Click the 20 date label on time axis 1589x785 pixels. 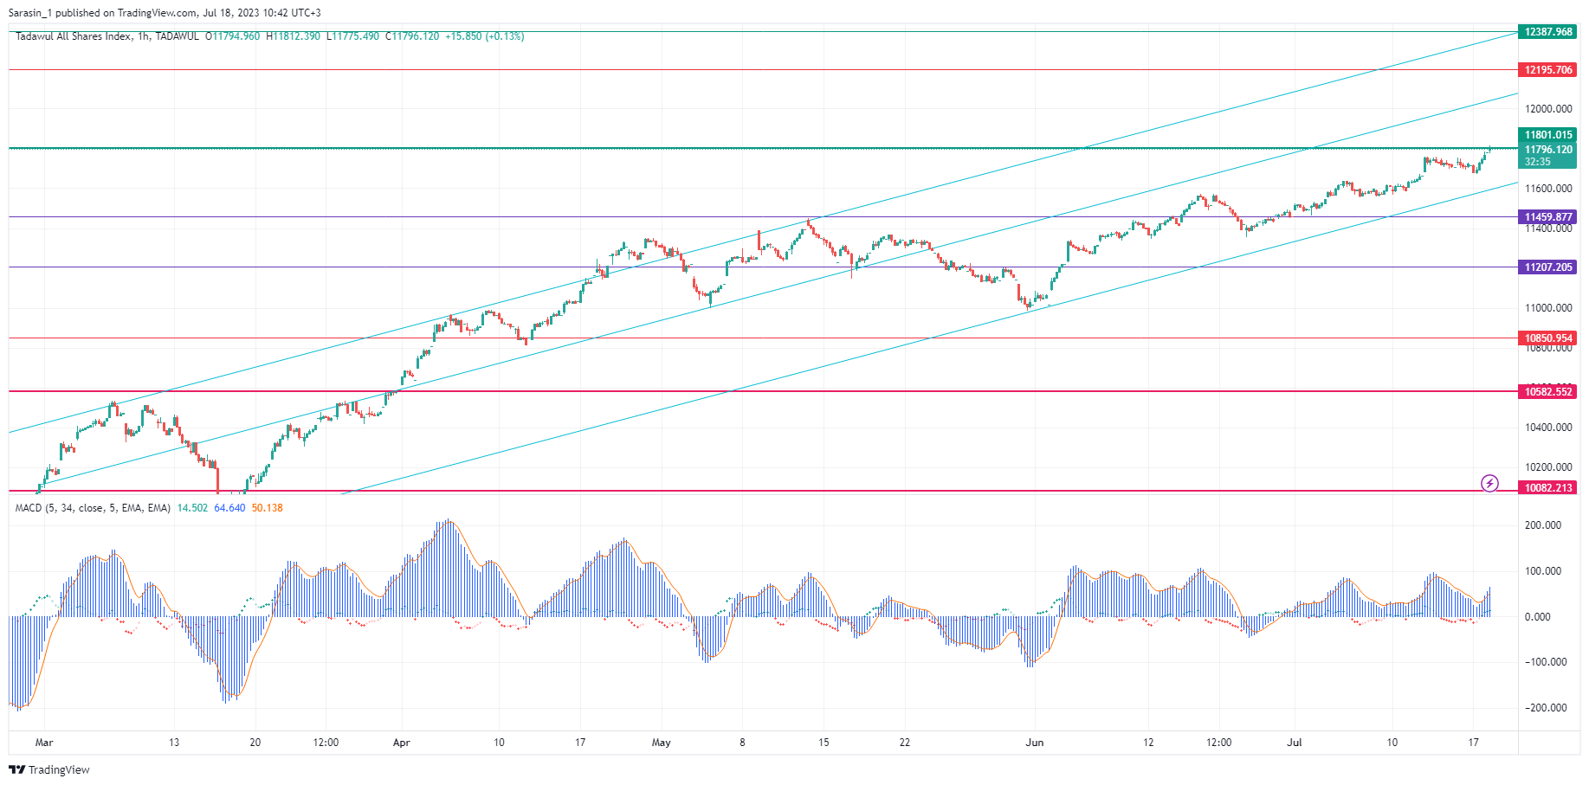click(x=255, y=743)
